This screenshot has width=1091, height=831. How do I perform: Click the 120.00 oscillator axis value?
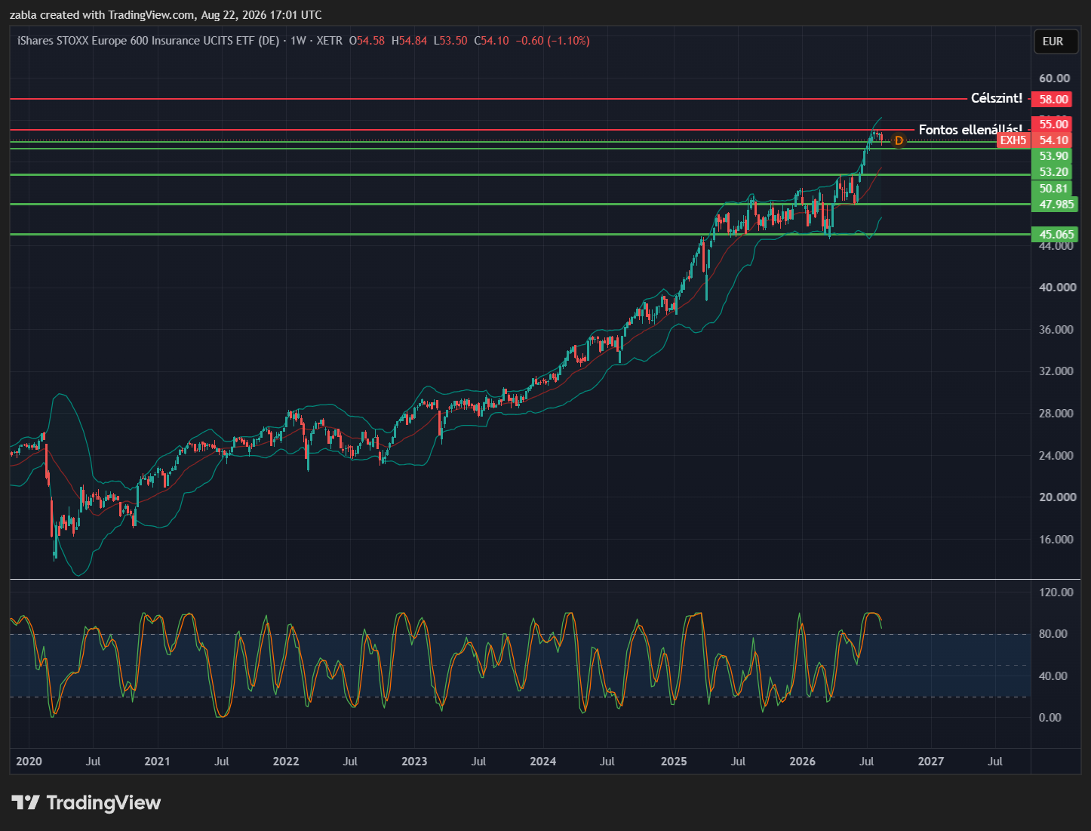click(1056, 592)
